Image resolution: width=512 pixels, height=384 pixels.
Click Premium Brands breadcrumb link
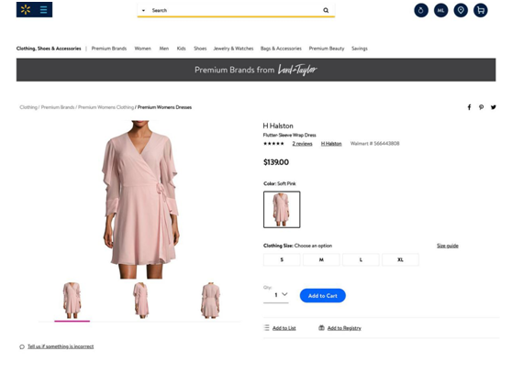(x=58, y=107)
